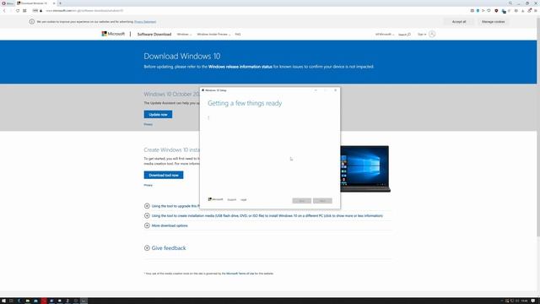Click the Microsoft logo
The width and height of the screenshot is (540, 304).
click(113, 34)
